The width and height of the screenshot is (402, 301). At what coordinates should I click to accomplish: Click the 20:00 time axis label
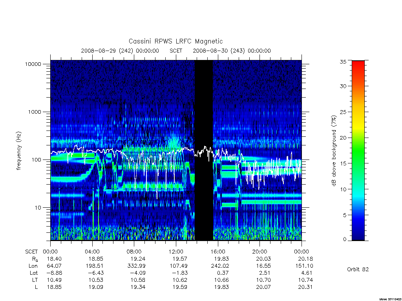point(260,252)
